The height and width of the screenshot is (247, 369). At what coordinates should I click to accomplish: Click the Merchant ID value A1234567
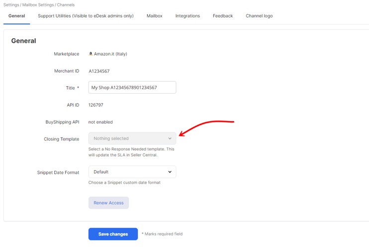point(99,71)
